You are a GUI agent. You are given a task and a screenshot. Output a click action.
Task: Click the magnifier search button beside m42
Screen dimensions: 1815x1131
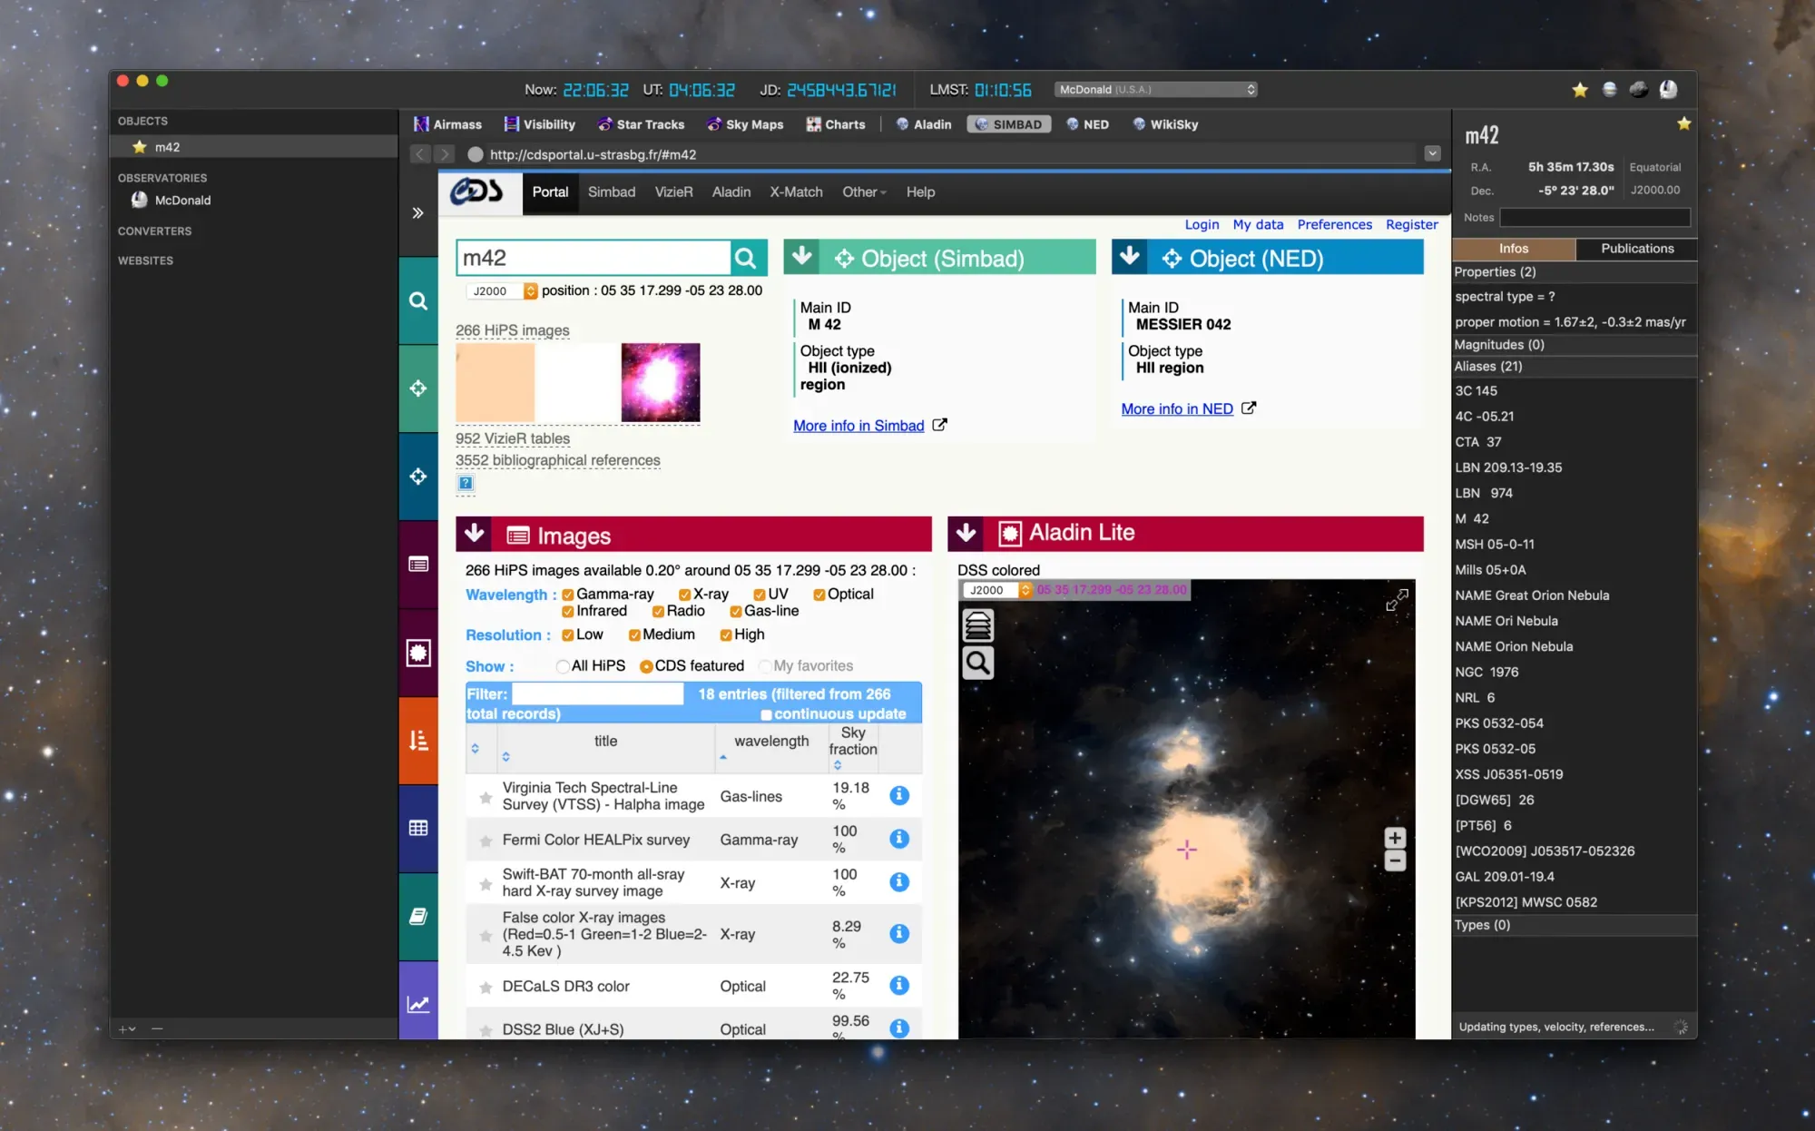(746, 259)
